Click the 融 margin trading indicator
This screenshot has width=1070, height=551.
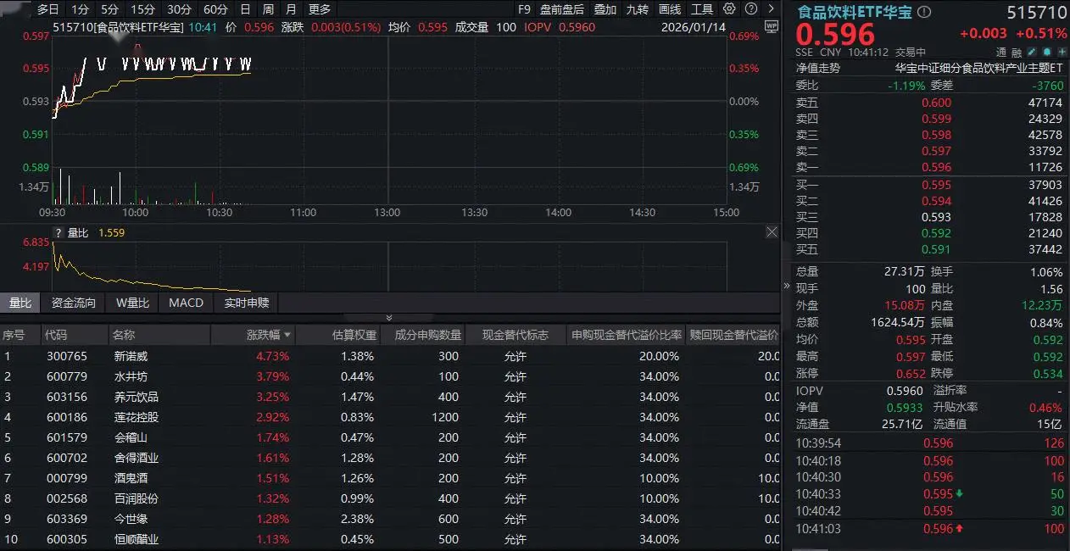[x=1015, y=51]
